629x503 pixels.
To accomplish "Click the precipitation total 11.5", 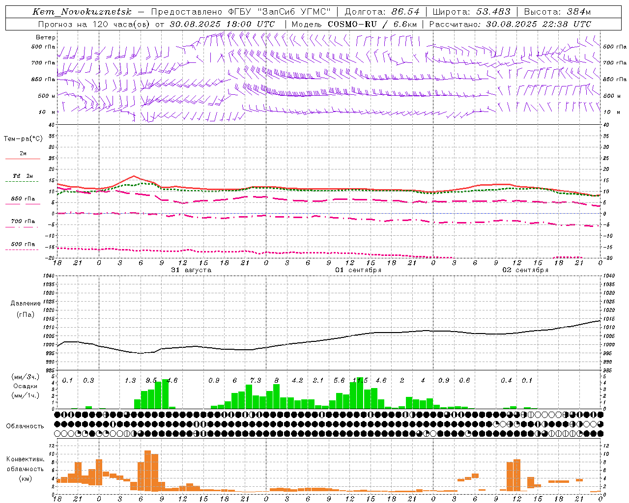I will (x=360, y=381).
